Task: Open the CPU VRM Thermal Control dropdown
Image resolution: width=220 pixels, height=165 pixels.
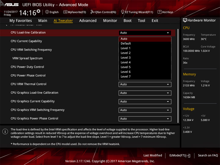Action: point(145,84)
